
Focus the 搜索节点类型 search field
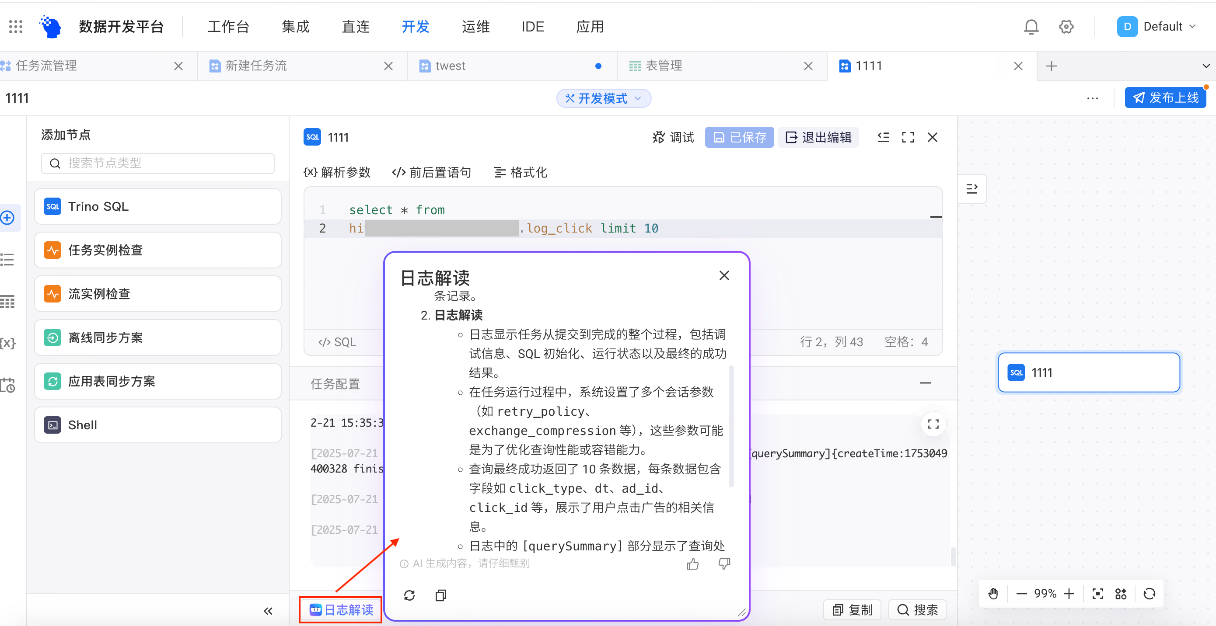click(x=157, y=163)
